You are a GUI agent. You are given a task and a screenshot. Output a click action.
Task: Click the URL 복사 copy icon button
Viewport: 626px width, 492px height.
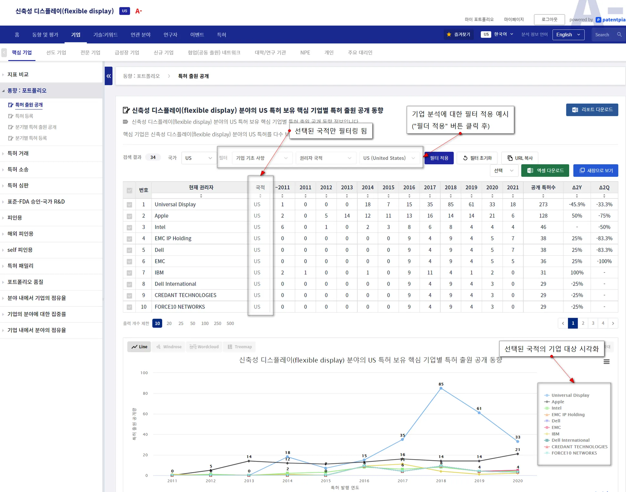[x=520, y=158]
